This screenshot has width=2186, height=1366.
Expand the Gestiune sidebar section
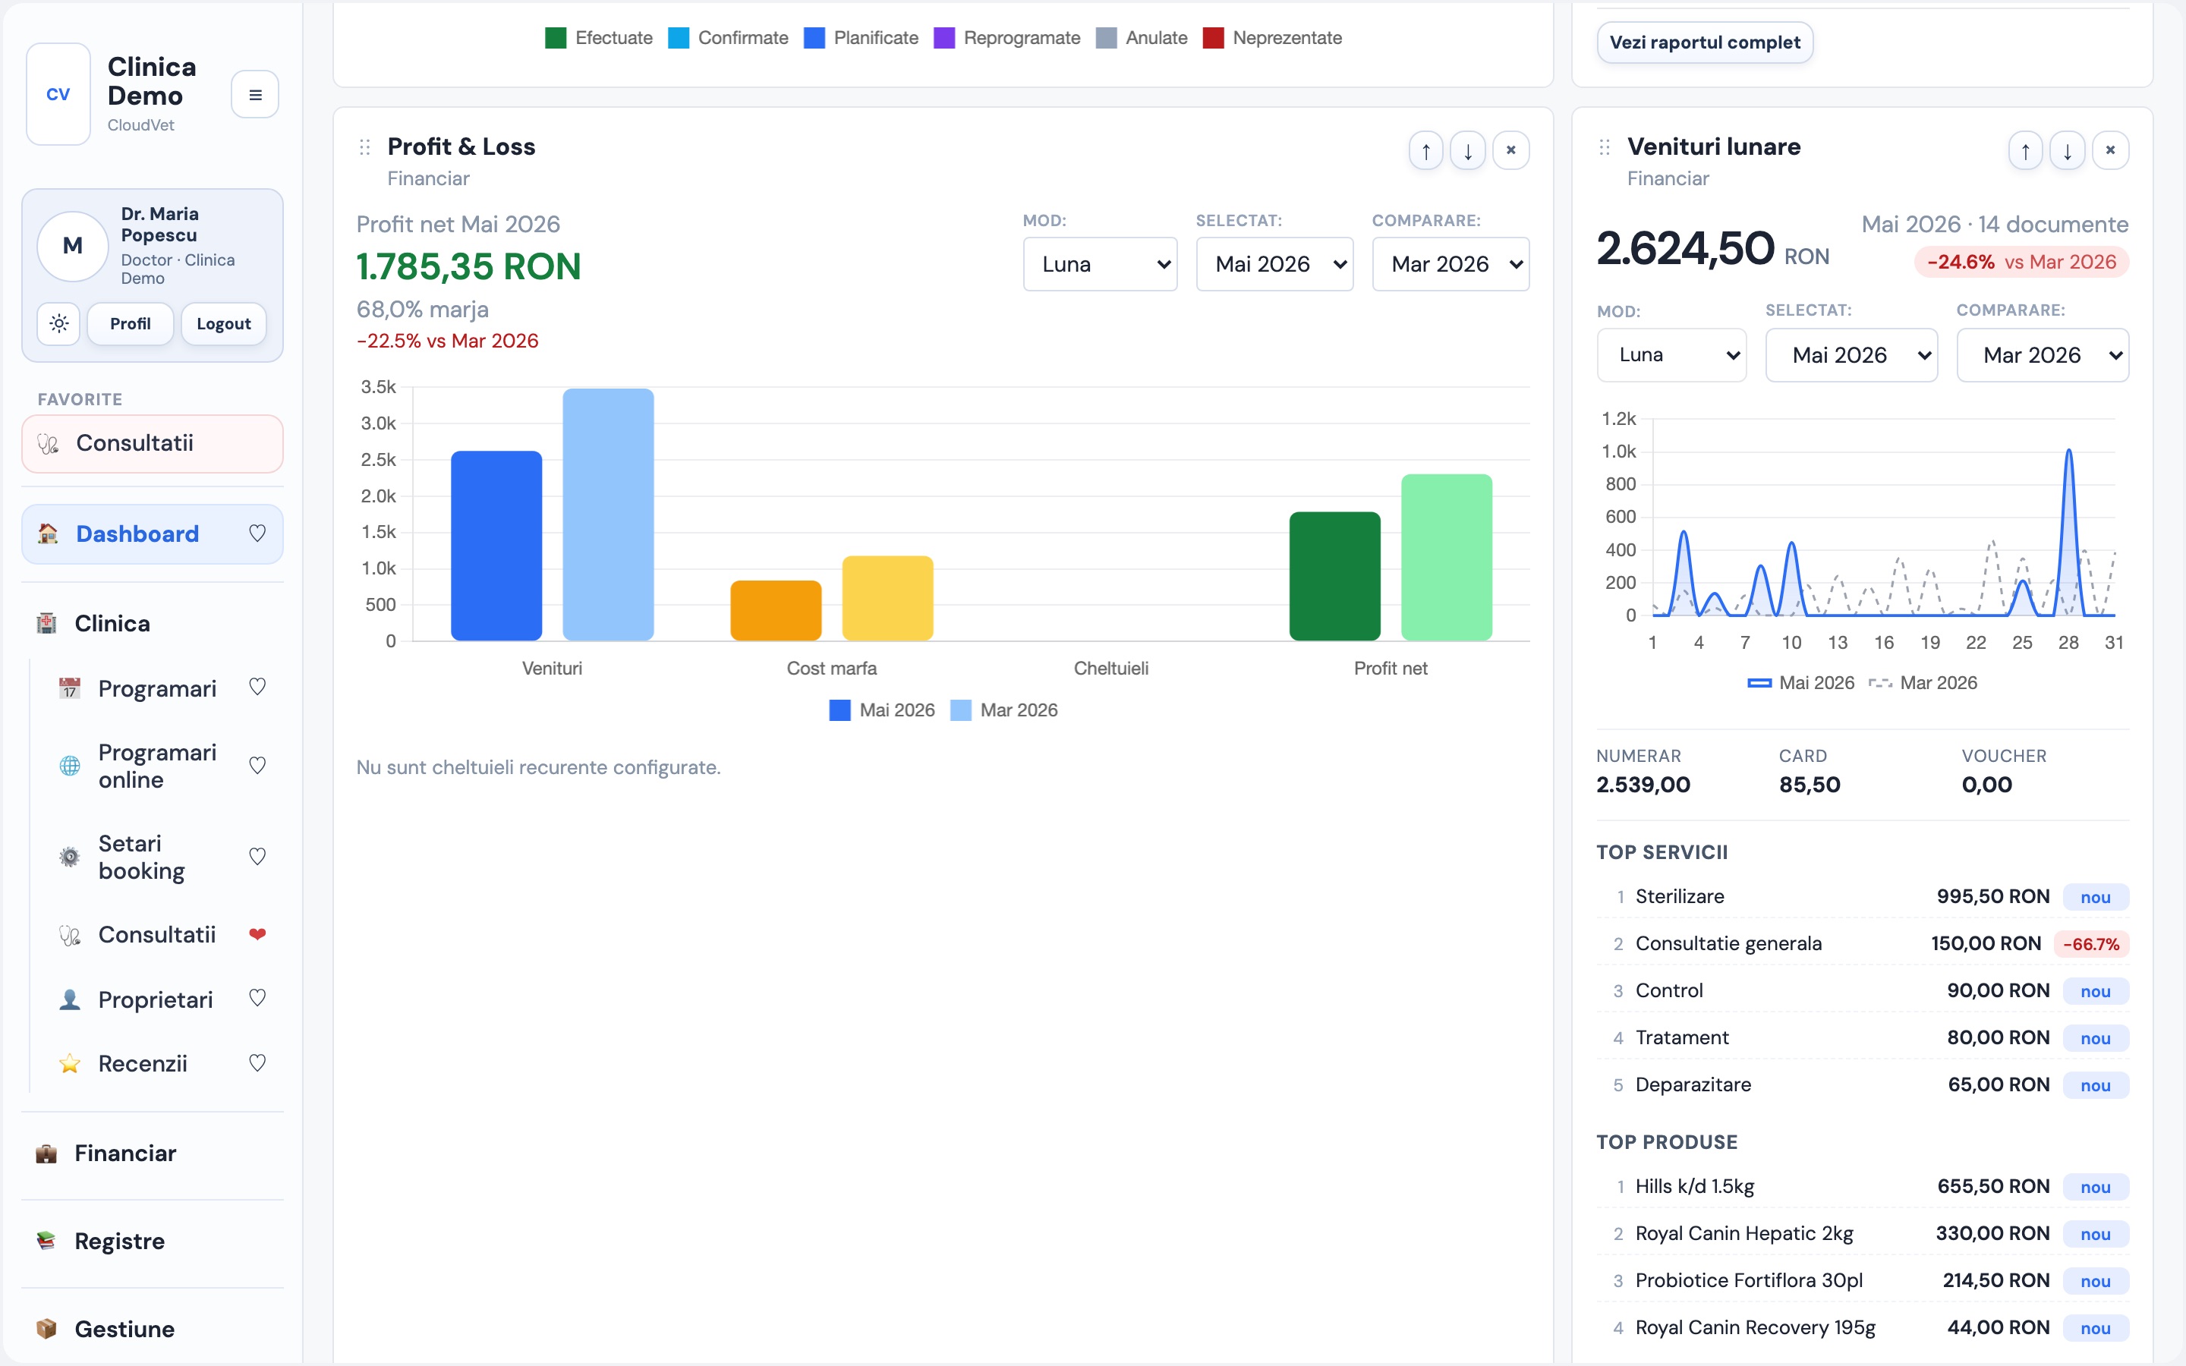coord(153,1329)
